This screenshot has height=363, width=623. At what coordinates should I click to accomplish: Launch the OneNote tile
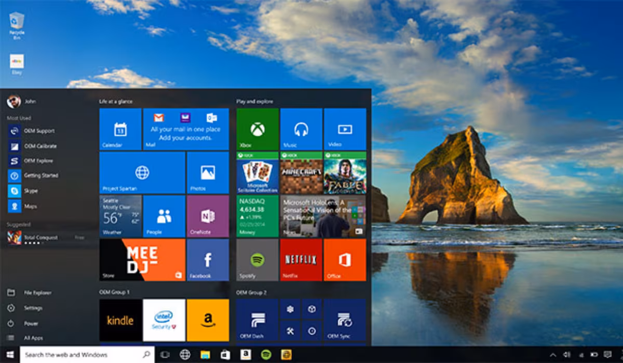click(208, 216)
